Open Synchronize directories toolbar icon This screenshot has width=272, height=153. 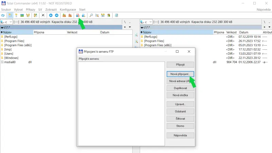coord(103,15)
